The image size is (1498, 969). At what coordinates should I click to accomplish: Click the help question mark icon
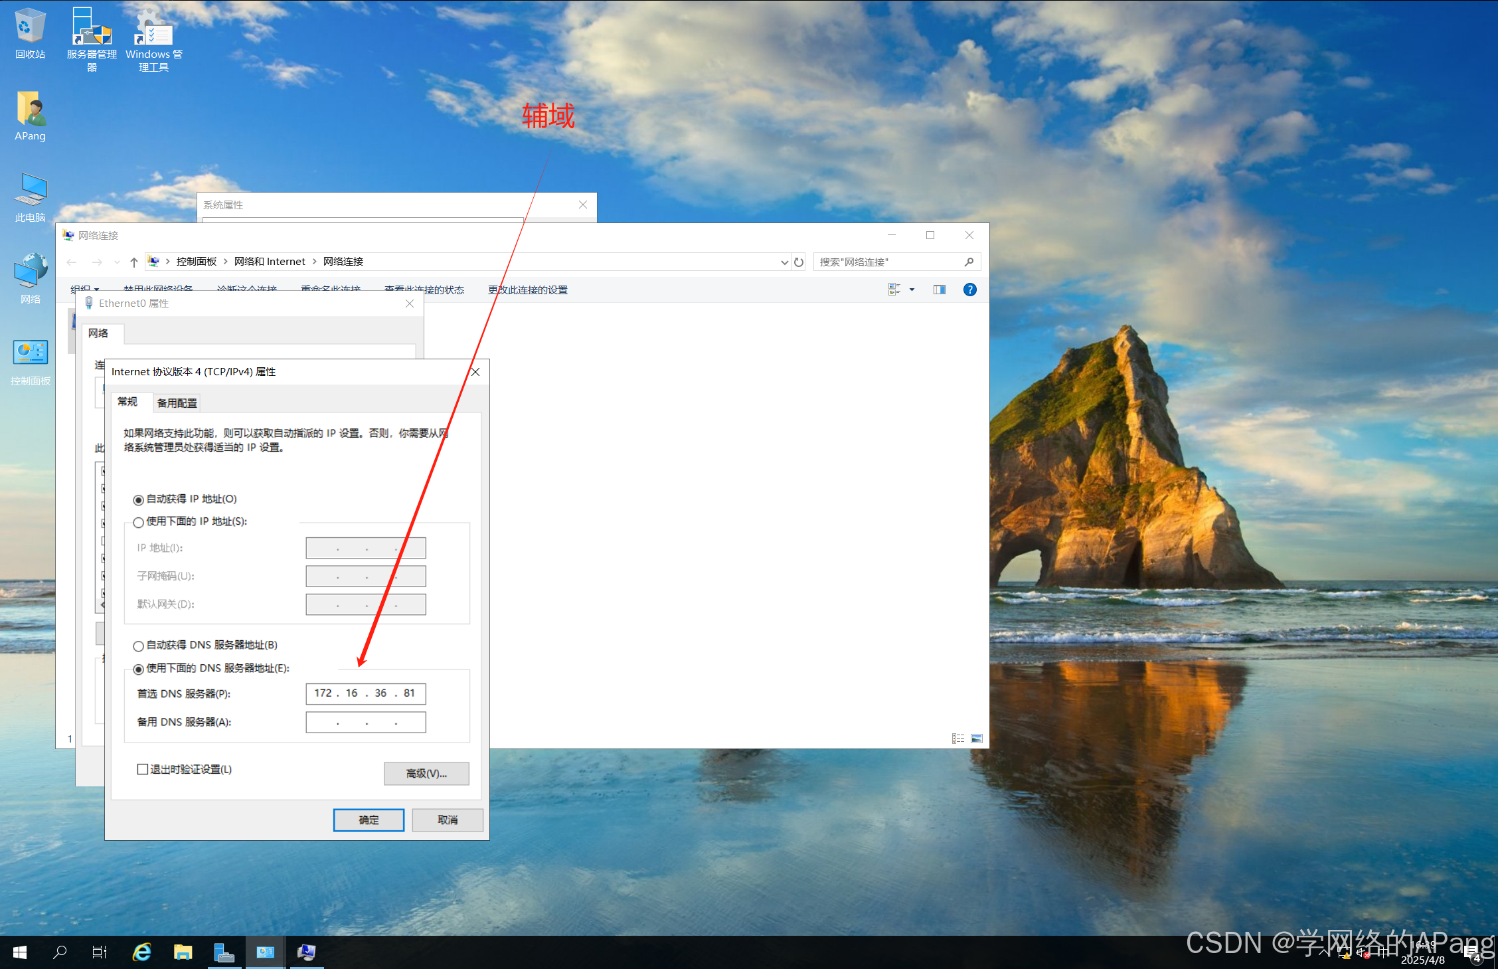[x=969, y=290]
